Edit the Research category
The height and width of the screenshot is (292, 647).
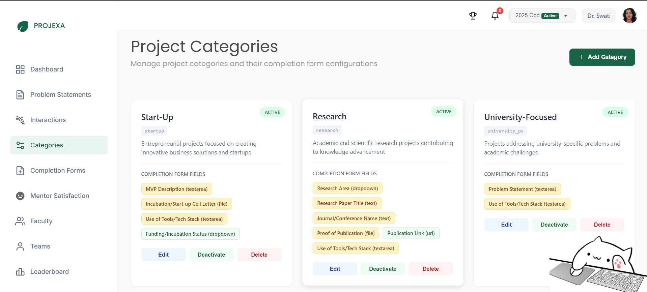pos(335,269)
